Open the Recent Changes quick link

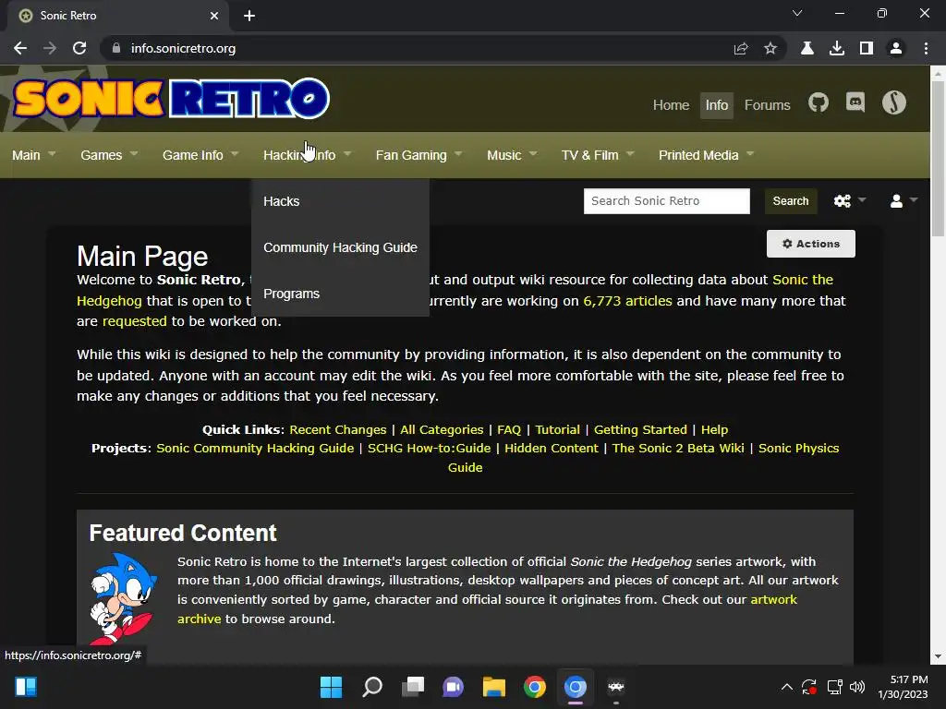338,430
